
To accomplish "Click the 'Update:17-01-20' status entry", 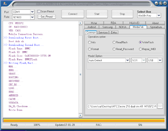I will point(65,125).
